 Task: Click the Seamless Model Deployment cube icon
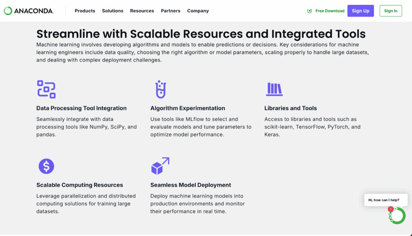point(160,166)
